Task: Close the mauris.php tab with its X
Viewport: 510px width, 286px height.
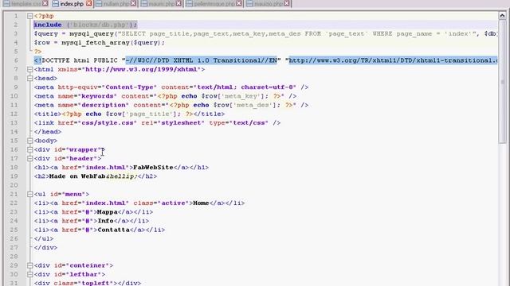Action: click(x=178, y=3)
